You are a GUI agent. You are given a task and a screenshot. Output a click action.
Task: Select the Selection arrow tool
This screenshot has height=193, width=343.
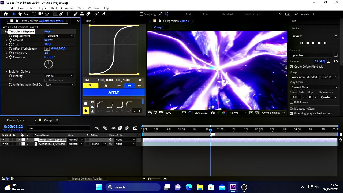(14, 14)
